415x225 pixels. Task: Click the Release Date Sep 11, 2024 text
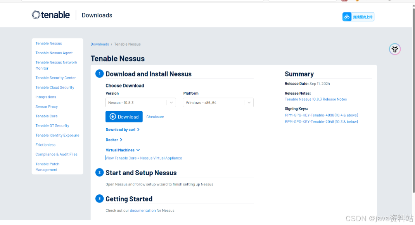pos(307,84)
